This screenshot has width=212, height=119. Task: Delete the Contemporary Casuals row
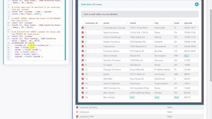click(82, 28)
